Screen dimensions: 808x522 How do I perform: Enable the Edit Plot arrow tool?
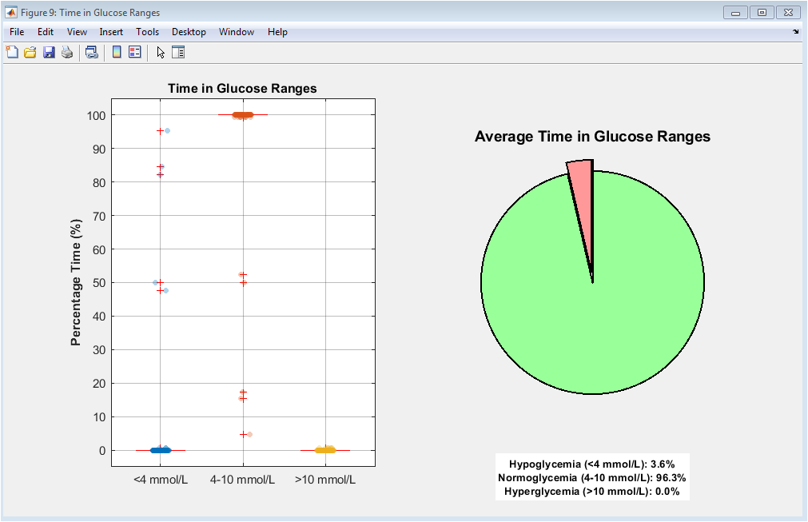(x=161, y=53)
